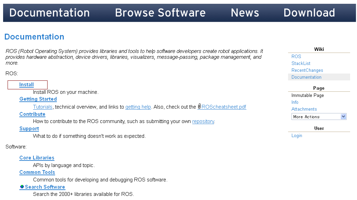357x200 pixels.
Task: Click the paperclip attachment icon
Action: (199, 107)
